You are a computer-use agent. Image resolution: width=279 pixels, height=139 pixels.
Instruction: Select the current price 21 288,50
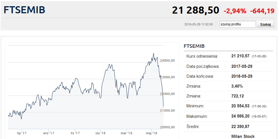(195, 11)
